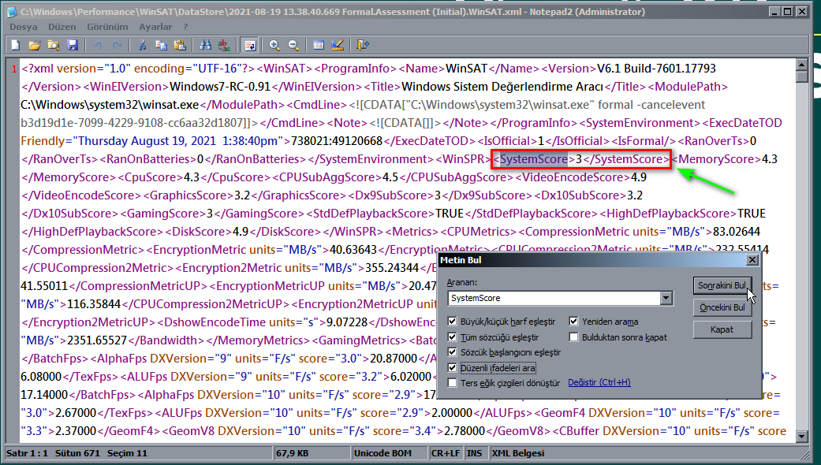The image size is (821, 465).
Task: Toggle "Tüm sözcüğü eşleştir" checkbox
Action: pyautogui.click(x=453, y=337)
